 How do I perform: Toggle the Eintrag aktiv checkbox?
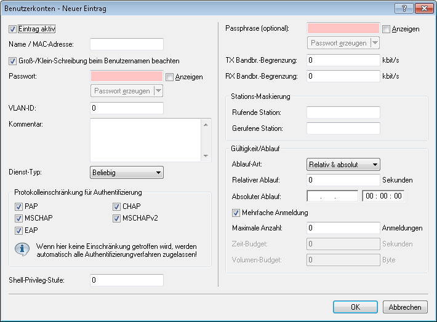coord(13,29)
